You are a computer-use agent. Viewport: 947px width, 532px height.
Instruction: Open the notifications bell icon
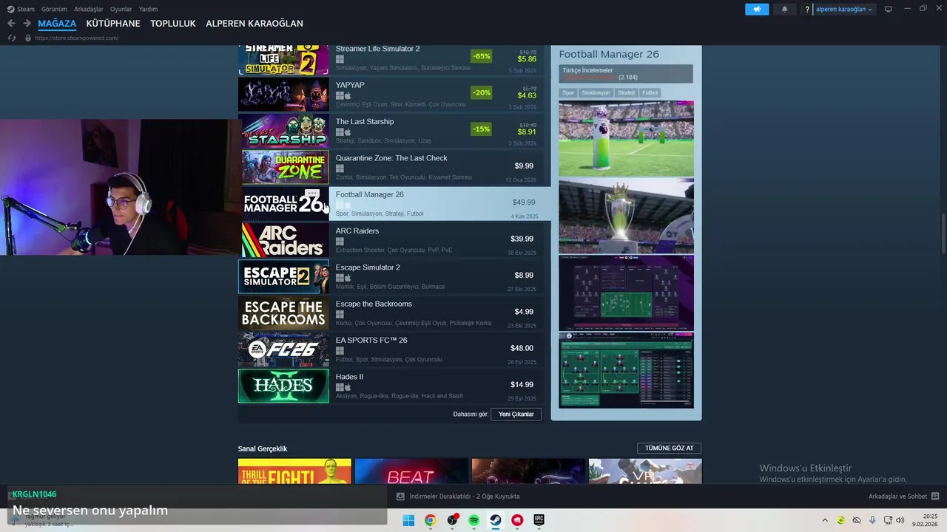tap(784, 9)
